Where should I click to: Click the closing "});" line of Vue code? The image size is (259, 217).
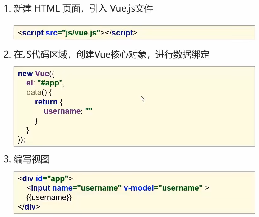21,140
